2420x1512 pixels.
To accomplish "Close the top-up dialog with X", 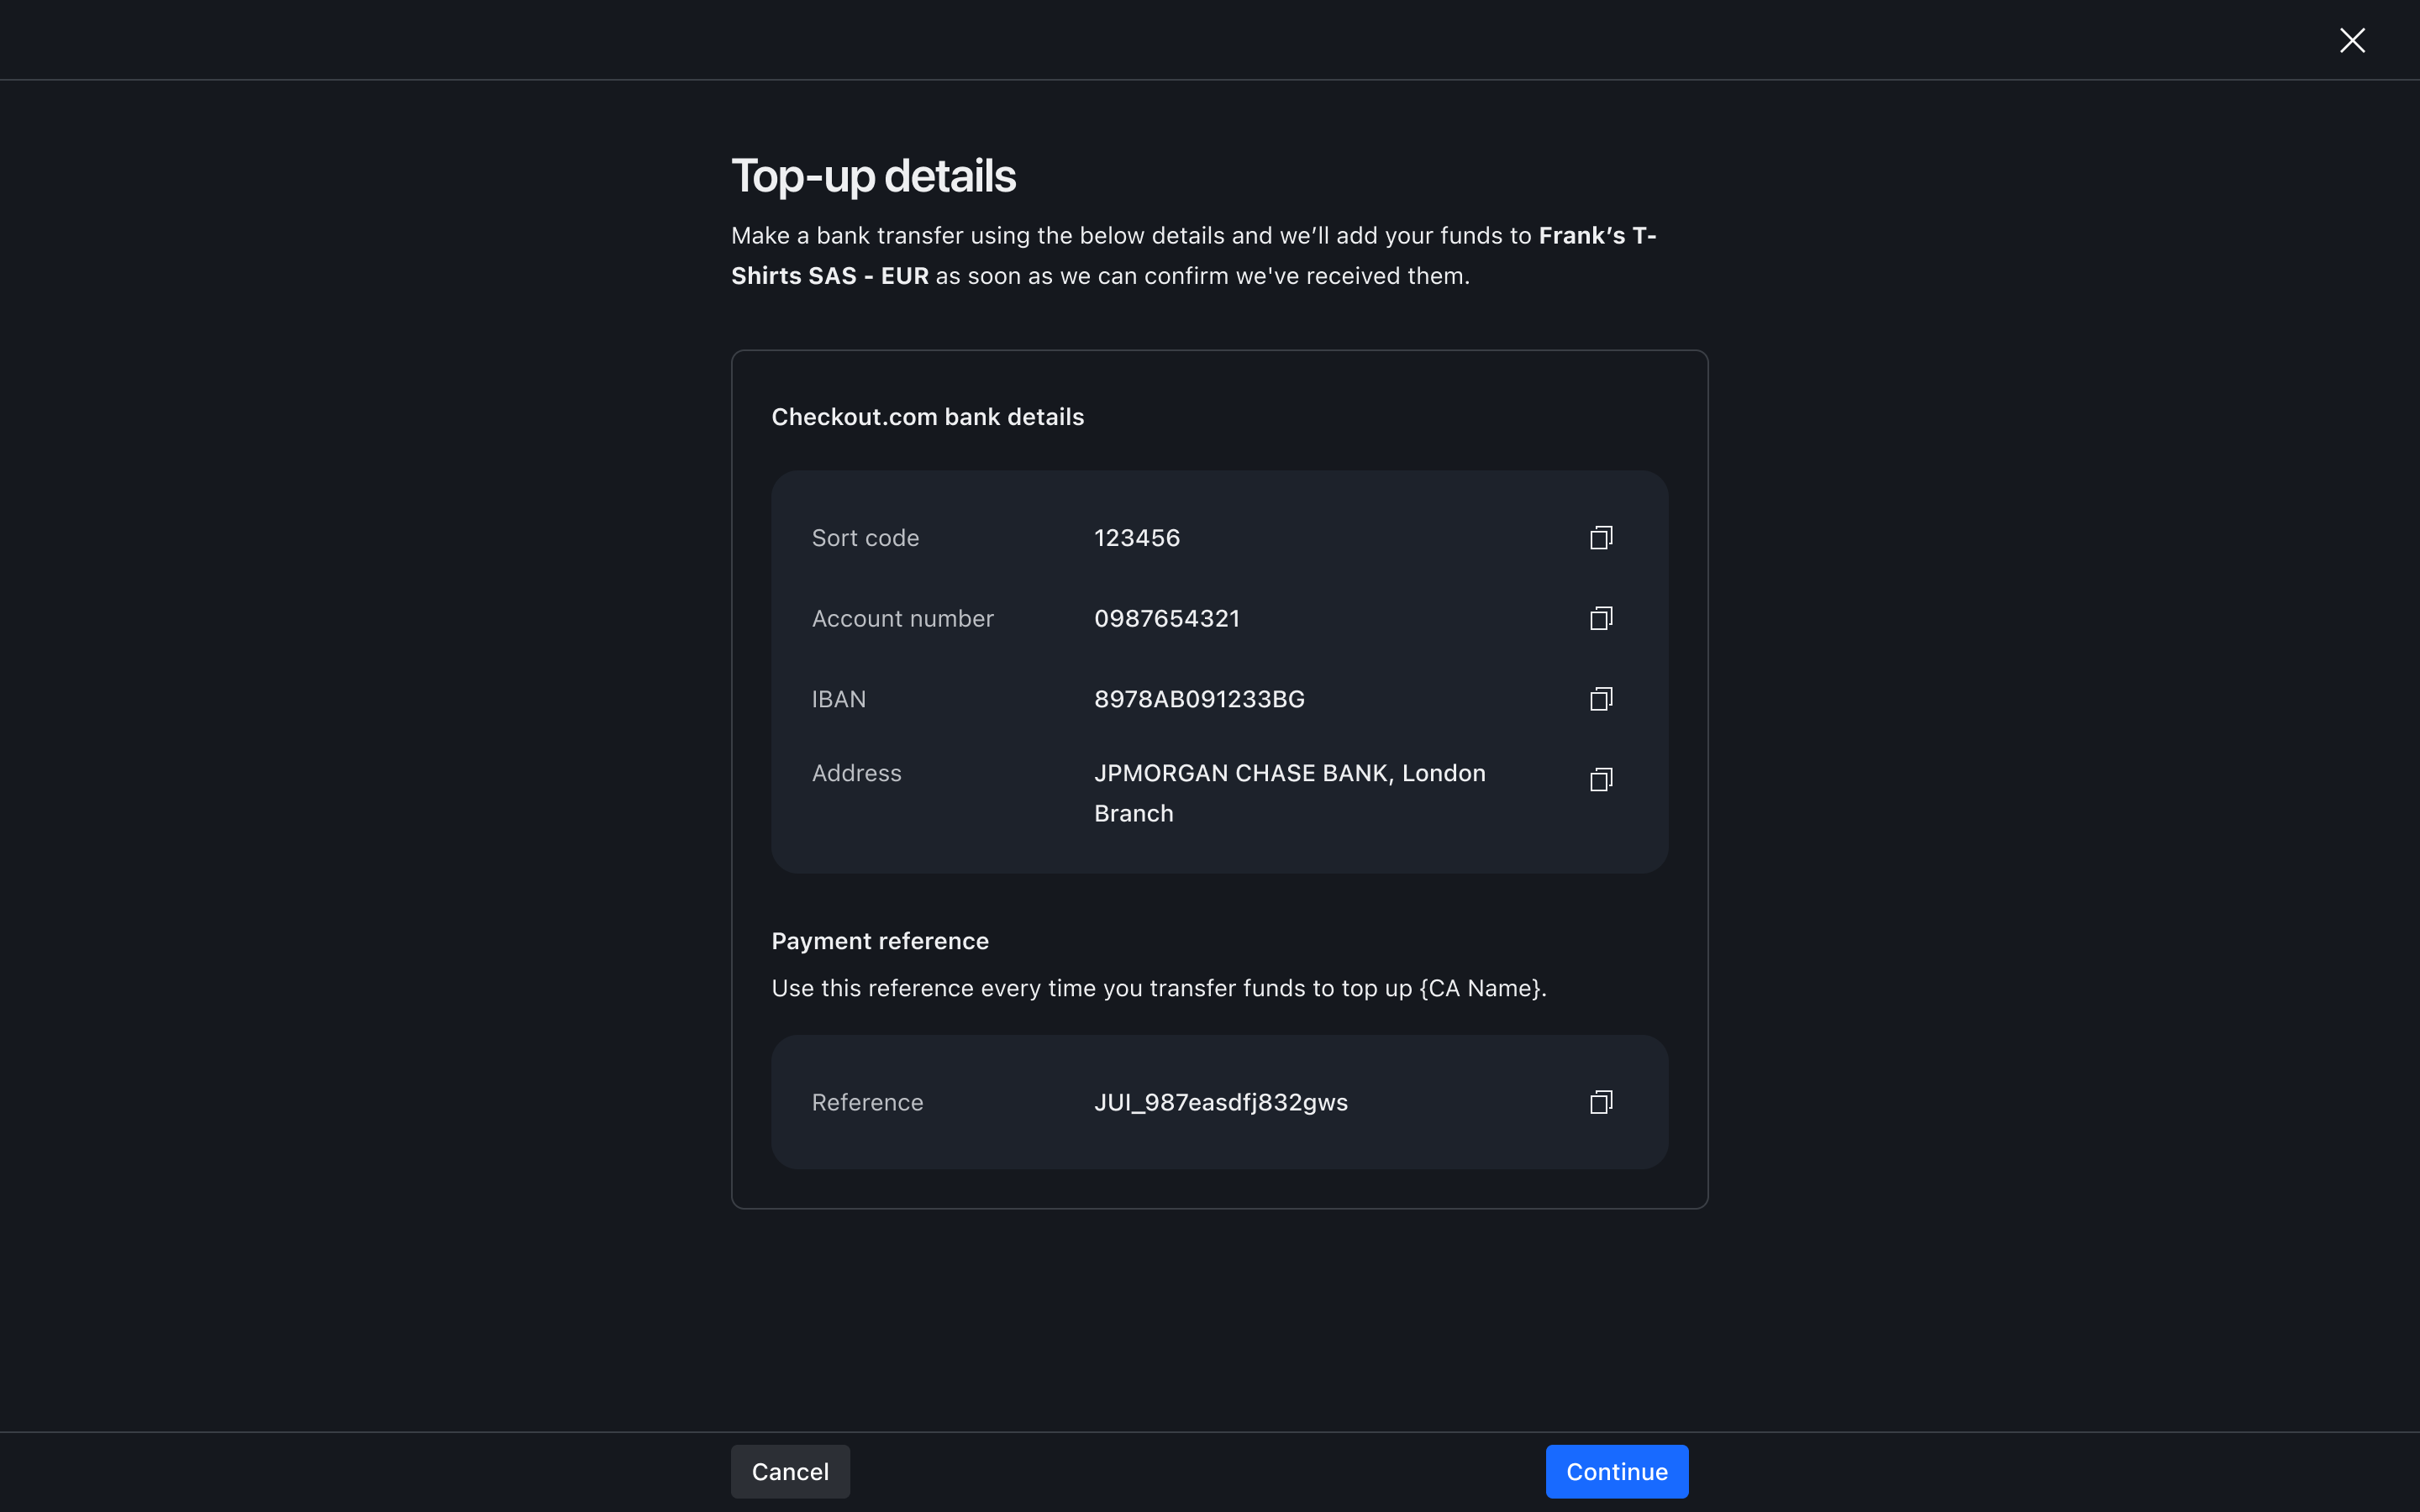I will (x=2352, y=40).
